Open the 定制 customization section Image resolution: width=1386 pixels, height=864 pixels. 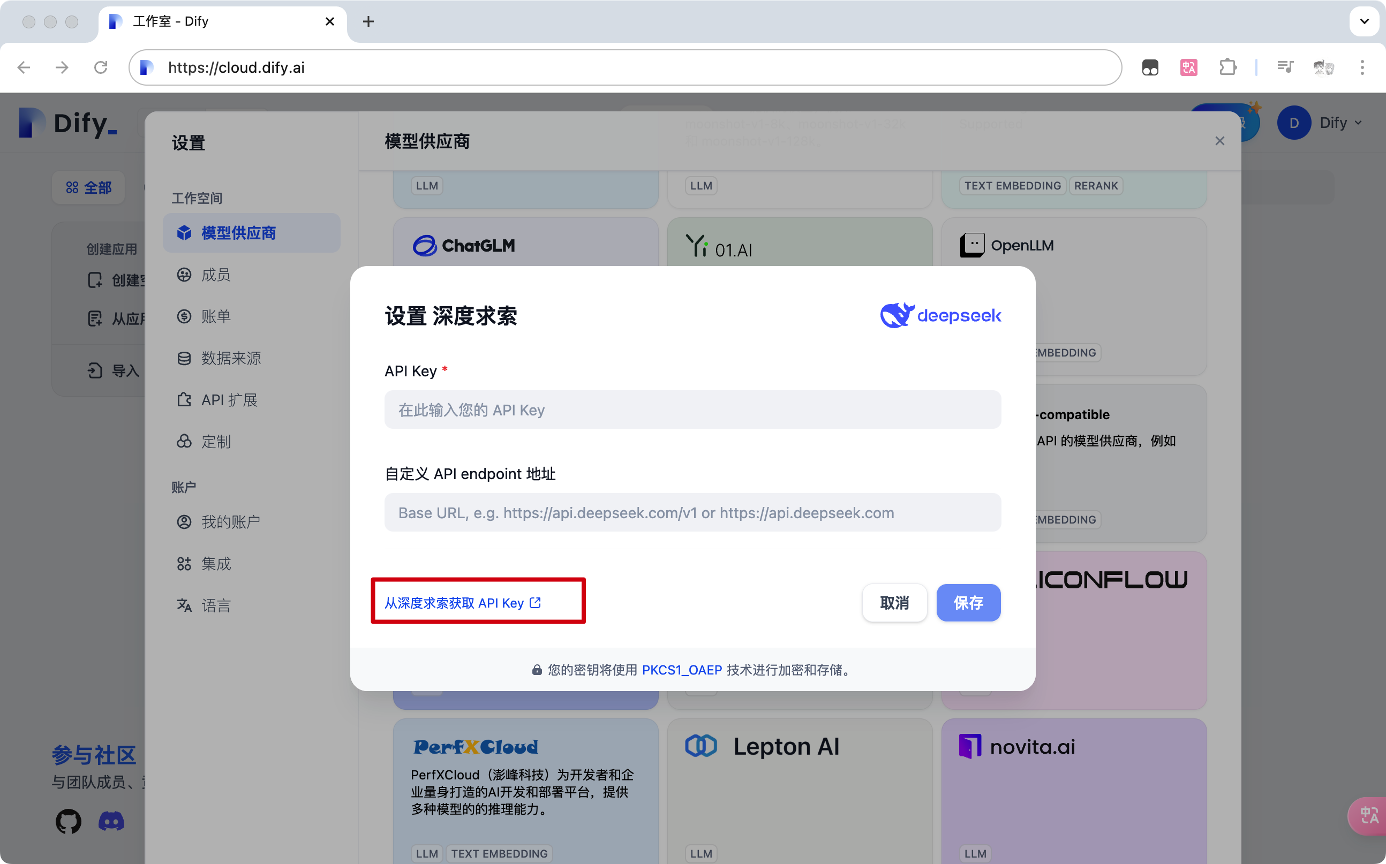tap(215, 441)
